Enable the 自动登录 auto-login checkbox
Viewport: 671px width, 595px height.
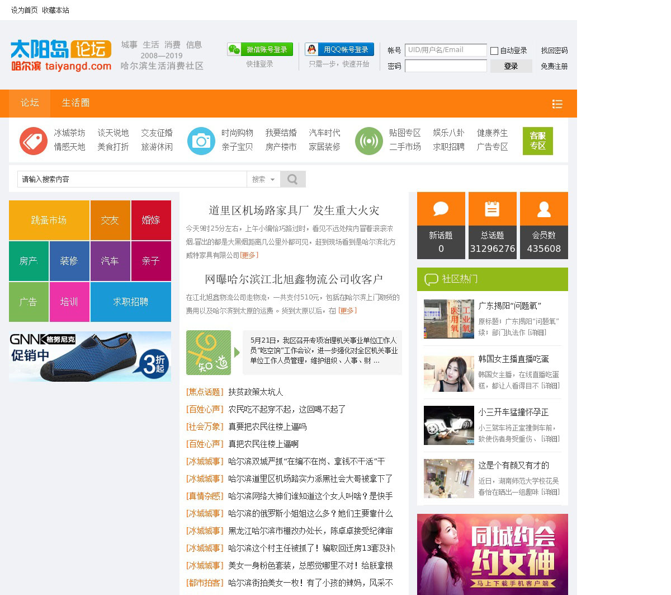[x=494, y=51]
